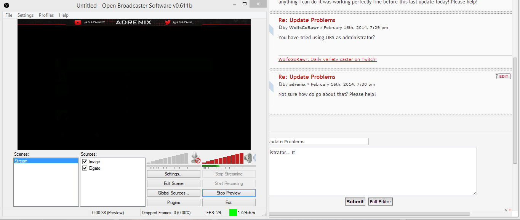The height and width of the screenshot is (220, 520).
Task: Uncheck the Elgato source checkbox
Action: (x=85, y=168)
